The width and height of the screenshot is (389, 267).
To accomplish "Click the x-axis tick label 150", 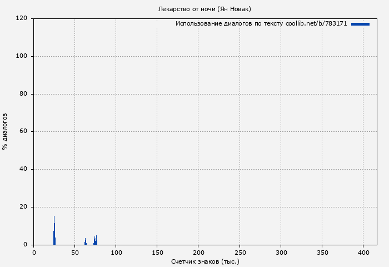I will 157,253.
